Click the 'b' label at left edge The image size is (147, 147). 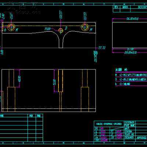point(5,30)
